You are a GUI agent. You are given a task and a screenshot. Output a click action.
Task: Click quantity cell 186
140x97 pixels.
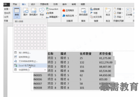(x=82, y=71)
